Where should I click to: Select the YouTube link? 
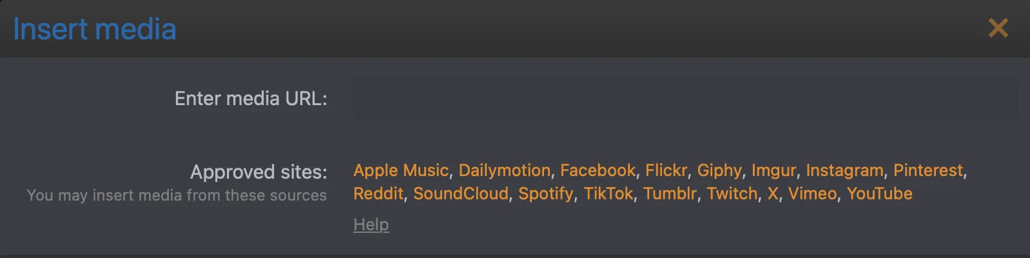(x=879, y=193)
